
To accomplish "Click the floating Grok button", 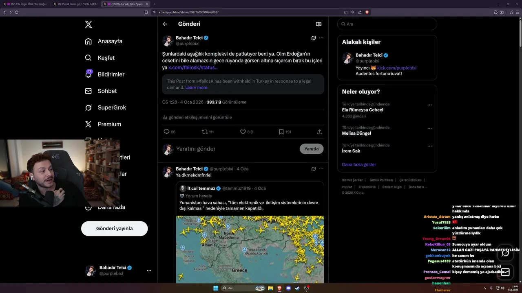I will pyautogui.click(x=505, y=253).
